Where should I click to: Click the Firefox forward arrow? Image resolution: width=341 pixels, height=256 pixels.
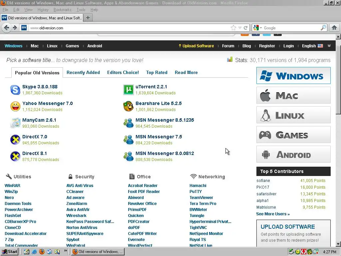[15, 28]
